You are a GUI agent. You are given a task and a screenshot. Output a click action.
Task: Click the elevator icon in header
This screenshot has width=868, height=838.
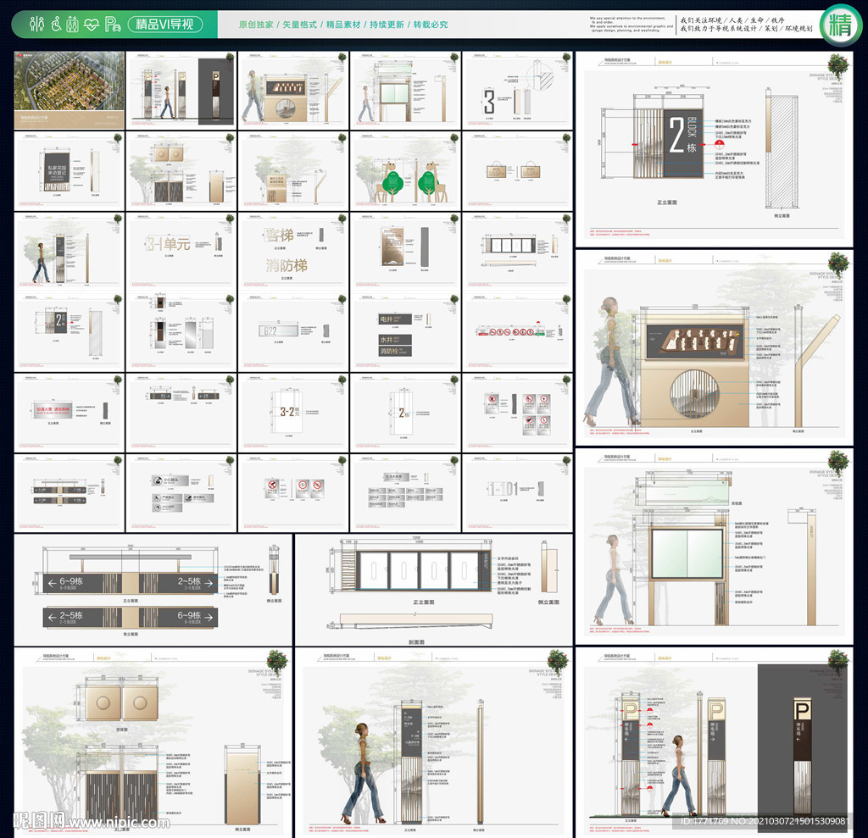(72, 24)
